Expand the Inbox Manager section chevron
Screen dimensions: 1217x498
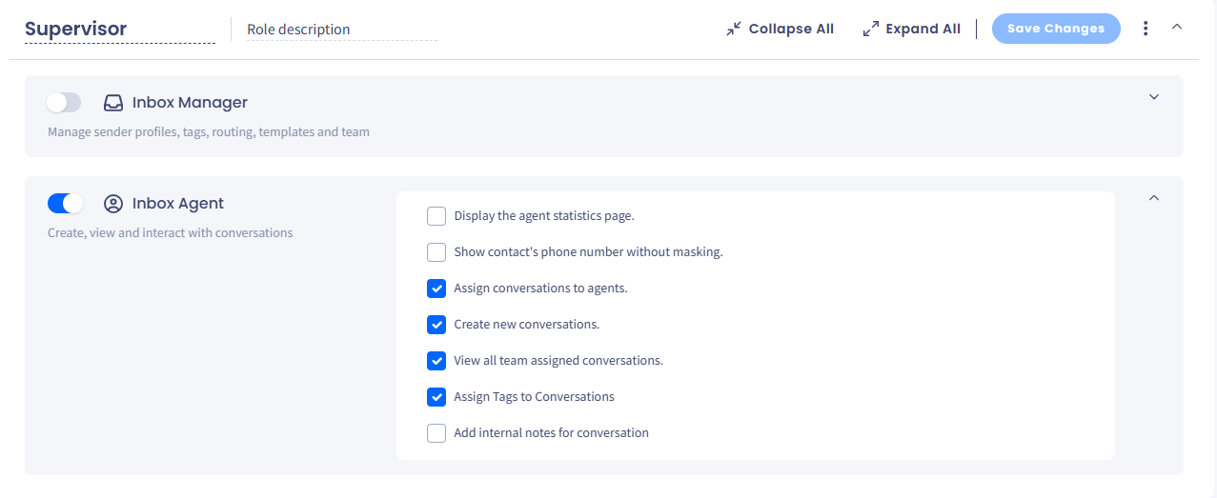[1154, 97]
